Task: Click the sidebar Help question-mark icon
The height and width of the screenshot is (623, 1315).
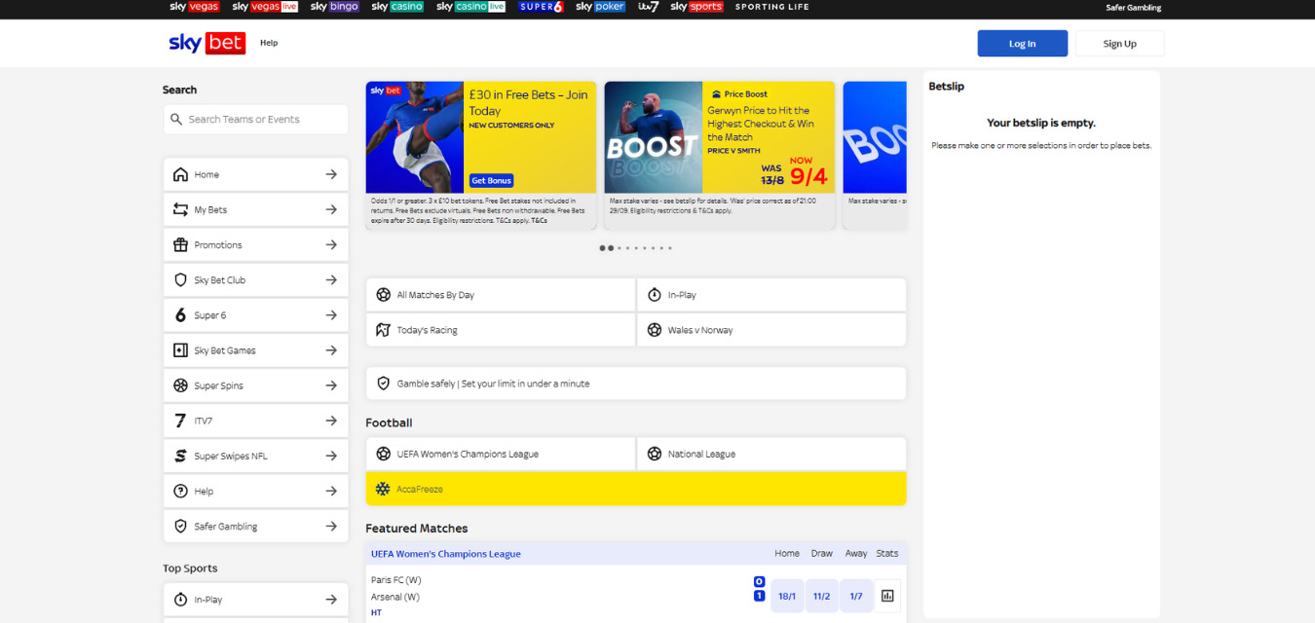Action: coord(180,491)
